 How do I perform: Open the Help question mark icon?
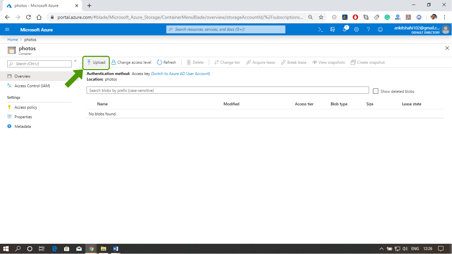click(368, 29)
